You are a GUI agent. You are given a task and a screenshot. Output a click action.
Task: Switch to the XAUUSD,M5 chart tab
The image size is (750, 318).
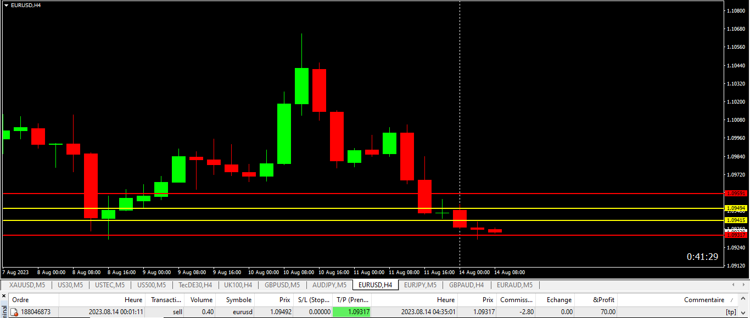pos(27,285)
